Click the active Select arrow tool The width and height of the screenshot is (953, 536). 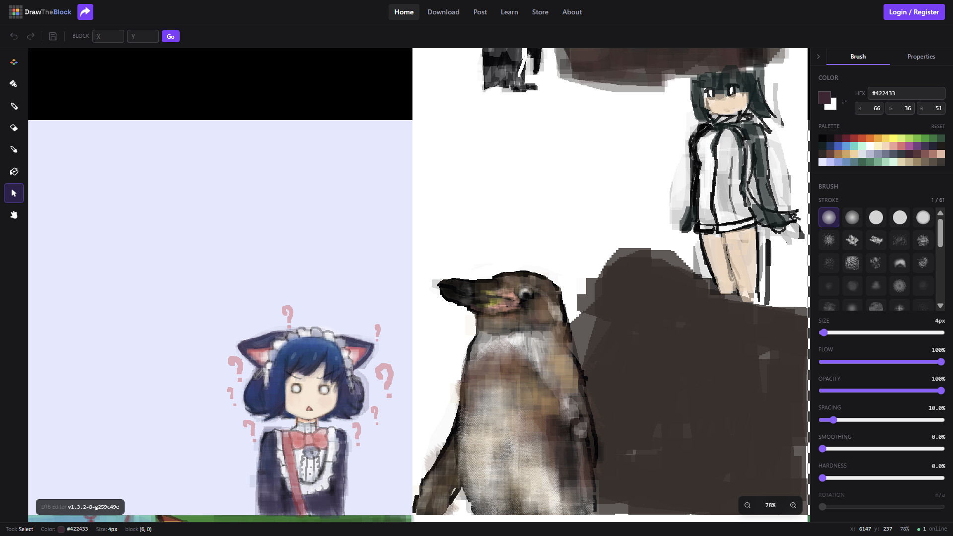tap(14, 193)
